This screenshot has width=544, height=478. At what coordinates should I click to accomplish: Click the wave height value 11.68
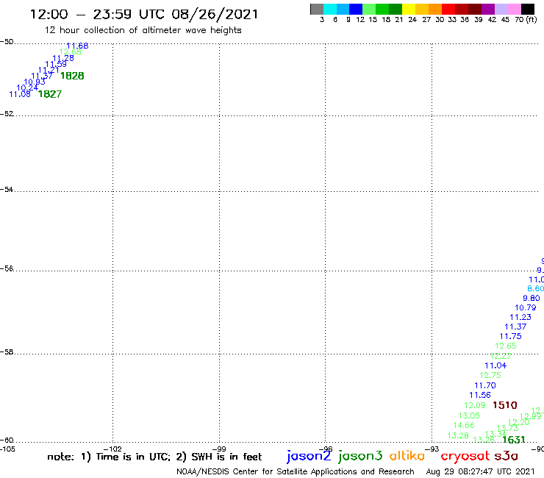(77, 46)
